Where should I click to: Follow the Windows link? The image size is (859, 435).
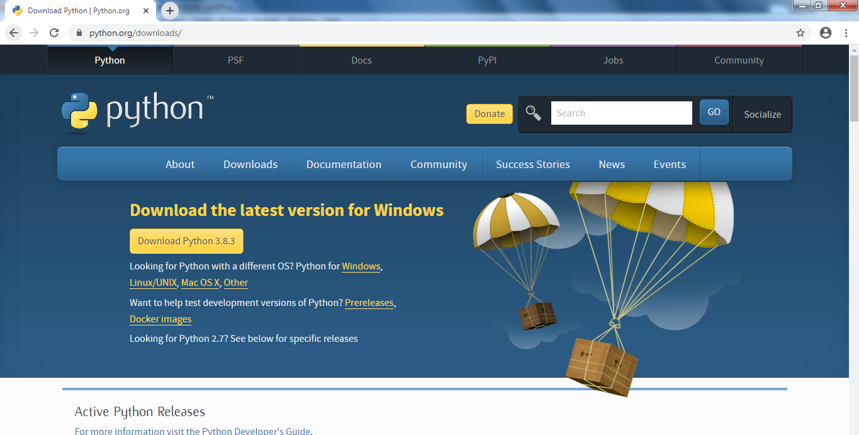tap(361, 266)
